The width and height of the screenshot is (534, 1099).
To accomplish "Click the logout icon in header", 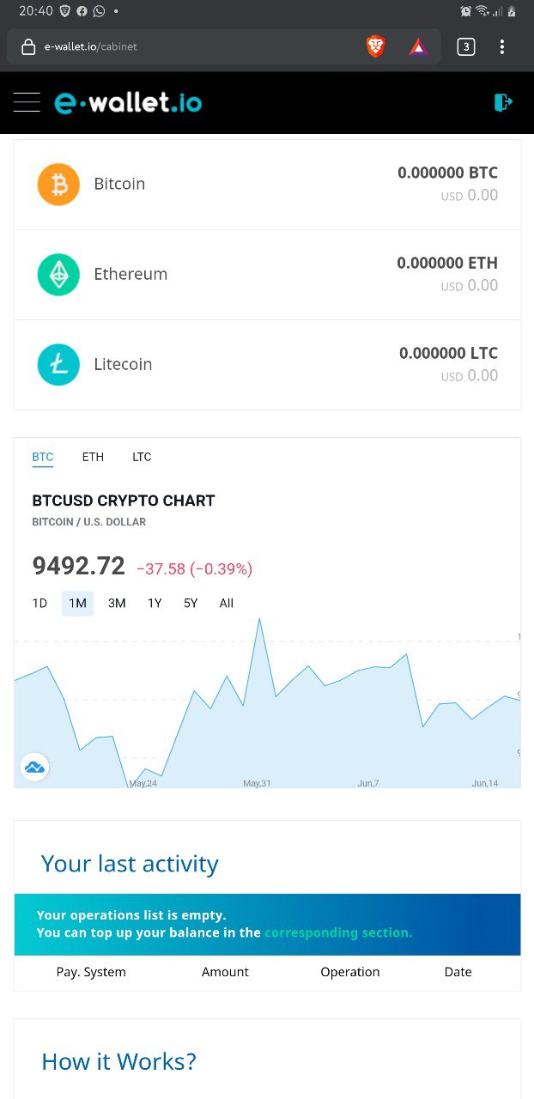I will [503, 103].
